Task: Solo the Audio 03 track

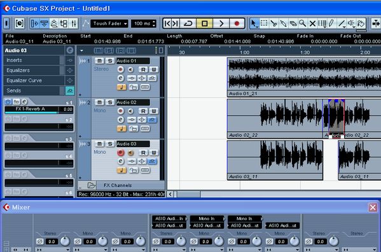Action: click(110, 144)
